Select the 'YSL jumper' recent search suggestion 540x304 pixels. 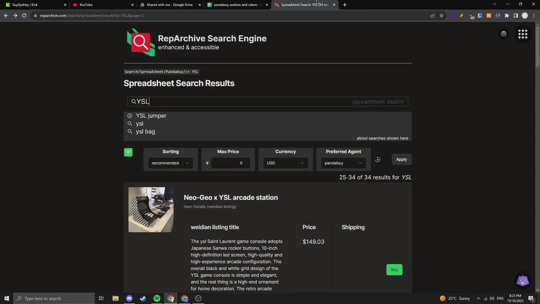[x=151, y=116]
